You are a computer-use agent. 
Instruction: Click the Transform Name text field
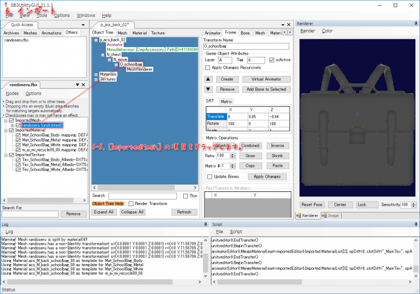coord(247,46)
